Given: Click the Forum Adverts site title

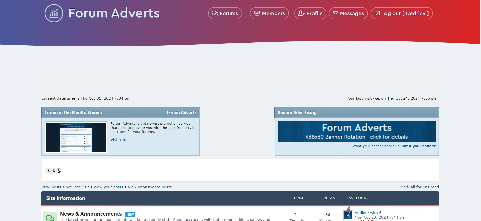Looking at the screenshot, I should pyautogui.click(x=114, y=13).
